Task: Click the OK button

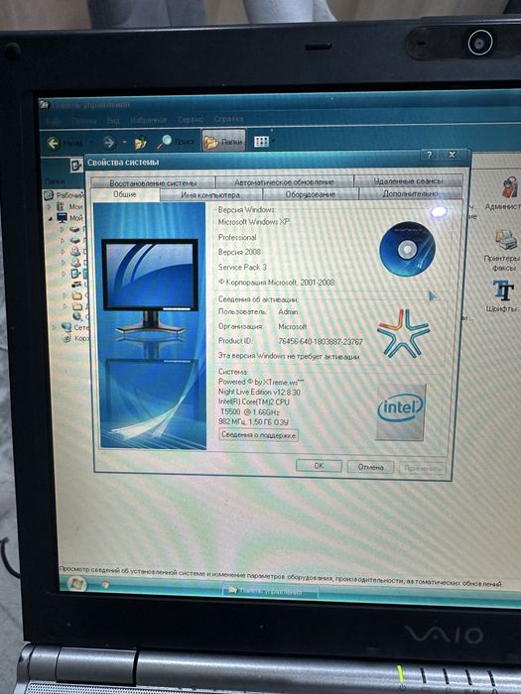Action: click(x=319, y=466)
